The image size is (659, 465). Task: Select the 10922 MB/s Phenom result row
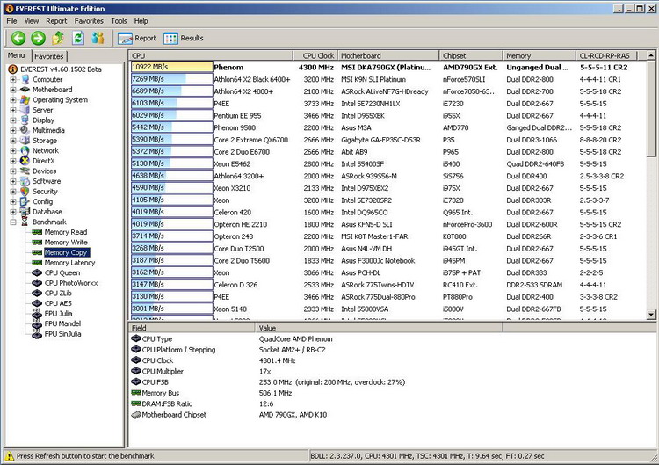387,68
